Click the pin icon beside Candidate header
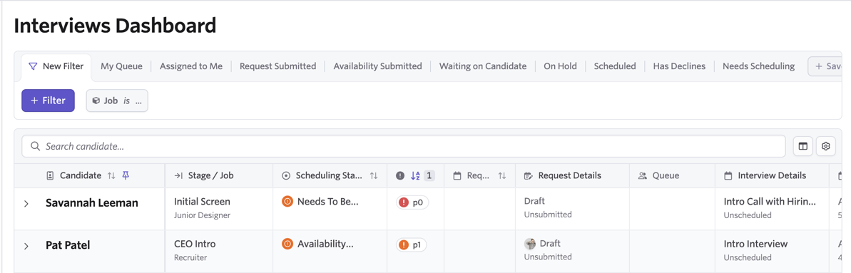851x273 pixels. click(126, 175)
